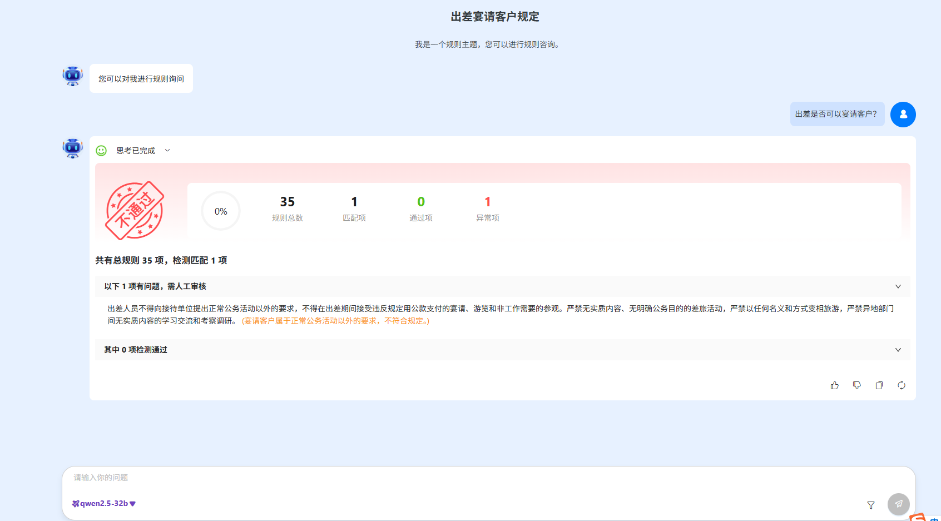Click the 0% circular progress indicator
This screenshot has height=521, width=941.
coord(221,211)
